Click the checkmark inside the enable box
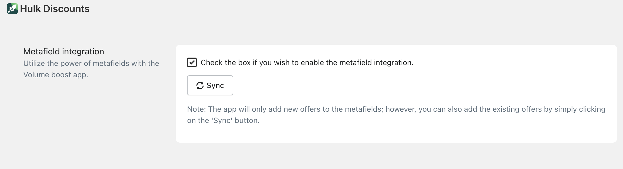Viewport: 623px width, 169px height. [x=192, y=62]
